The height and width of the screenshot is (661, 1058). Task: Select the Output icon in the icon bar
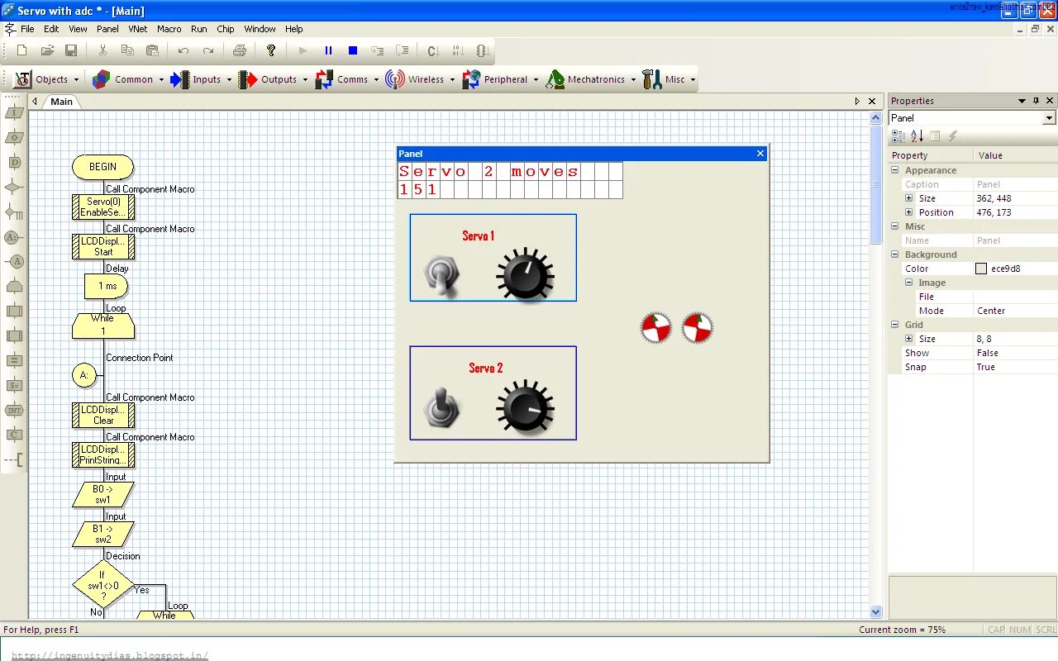14,138
